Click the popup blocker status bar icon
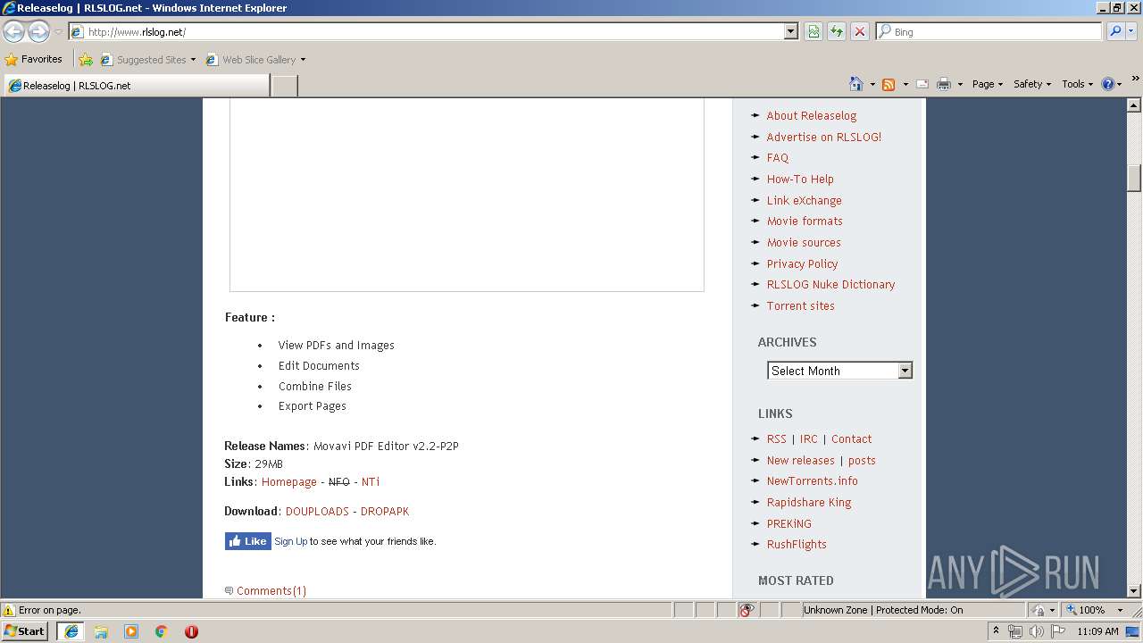This screenshot has height=643, width=1143. 747,610
